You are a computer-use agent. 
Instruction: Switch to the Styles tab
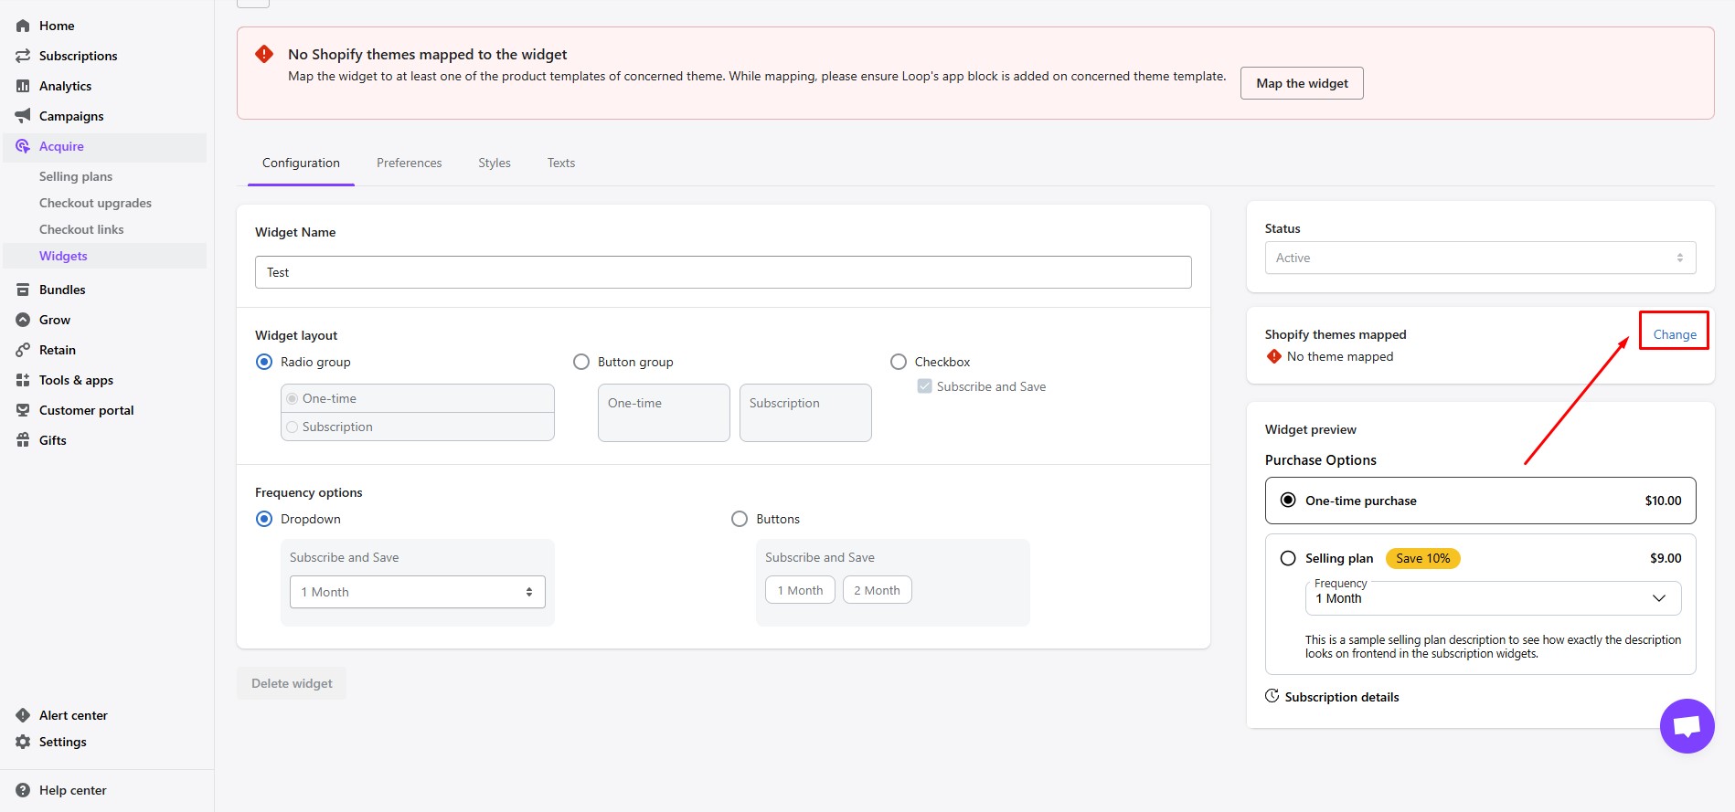(x=494, y=163)
